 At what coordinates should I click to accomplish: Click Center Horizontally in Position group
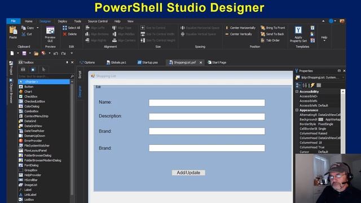[241, 28]
